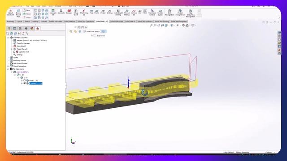Select the Contour 3D tool
The image size is (287, 161).
[x=134, y=13]
